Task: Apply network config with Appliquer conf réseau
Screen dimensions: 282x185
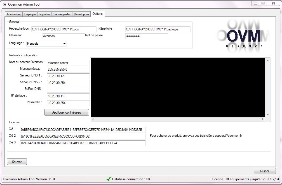Action: click(x=67, y=112)
